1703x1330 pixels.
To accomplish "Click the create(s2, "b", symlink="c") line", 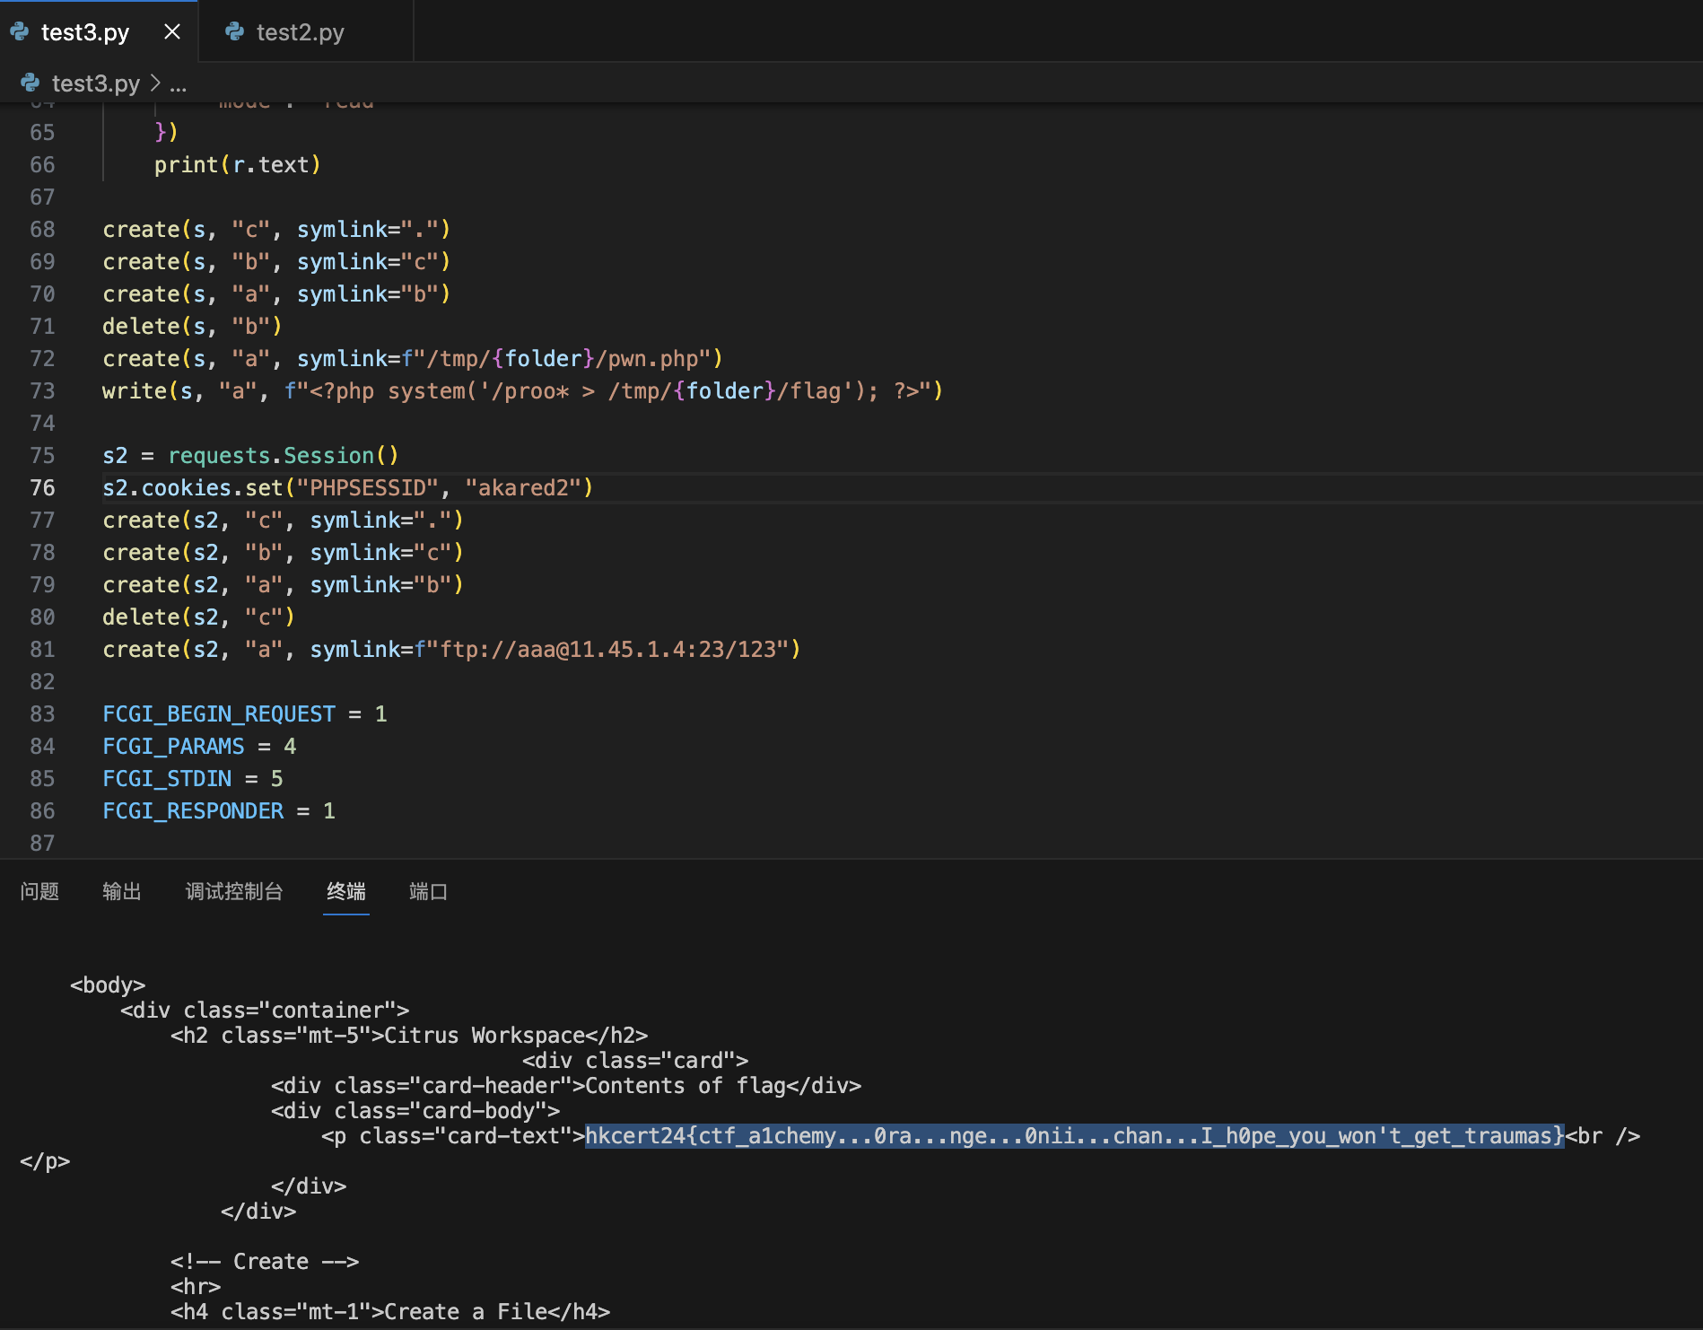I will pyautogui.click(x=283, y=552).
